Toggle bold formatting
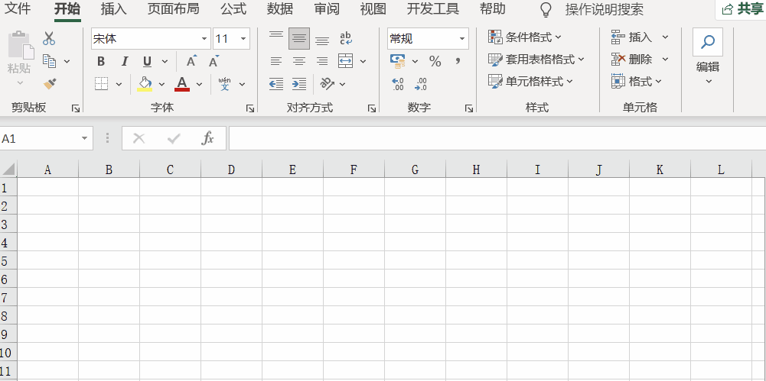The width and height of the screenshot is (766, 381). (x=101, y=61)
